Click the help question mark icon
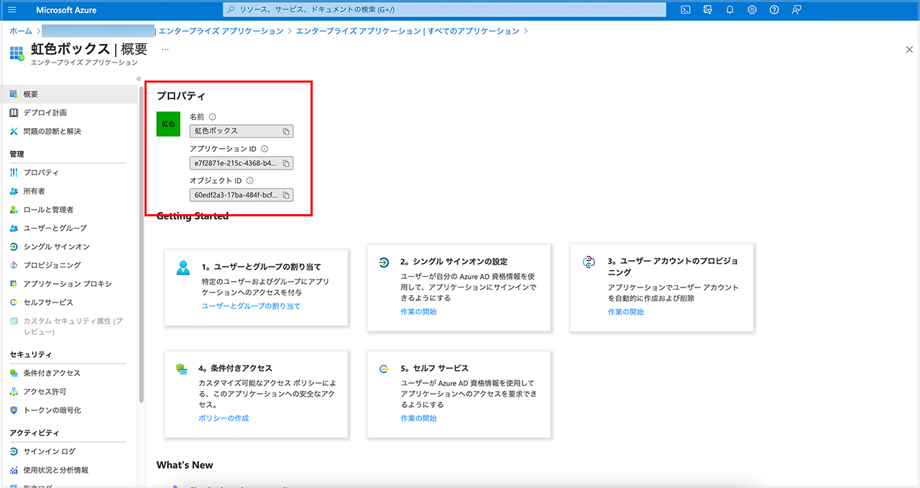The height and width of the screenshot is (488, 920). pyautogui.click(x=774, y=10)
